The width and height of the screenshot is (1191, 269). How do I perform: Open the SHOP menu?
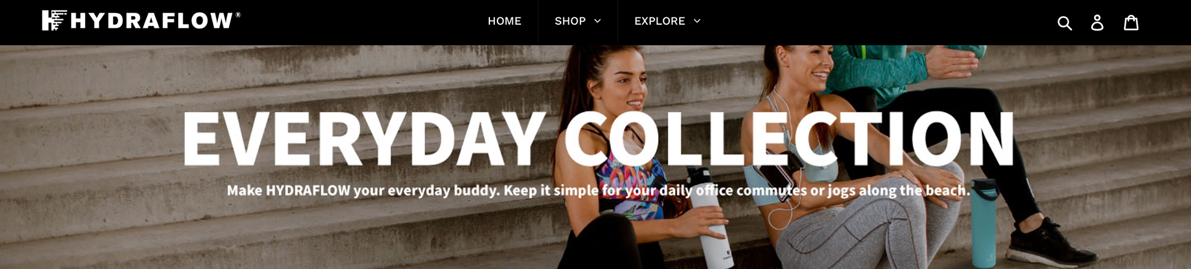tap(570, 21)
